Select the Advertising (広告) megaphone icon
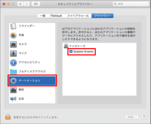The width and height of the screenshot is (151, 124). pos(13,99)
